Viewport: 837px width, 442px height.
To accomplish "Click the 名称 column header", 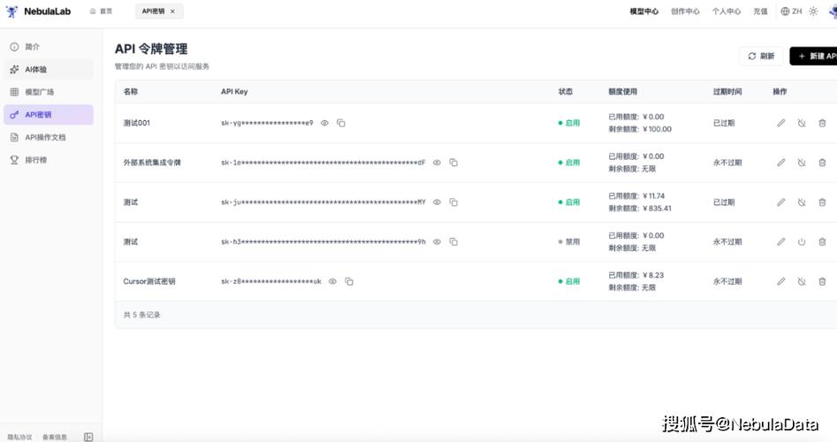I will point(131,92).
